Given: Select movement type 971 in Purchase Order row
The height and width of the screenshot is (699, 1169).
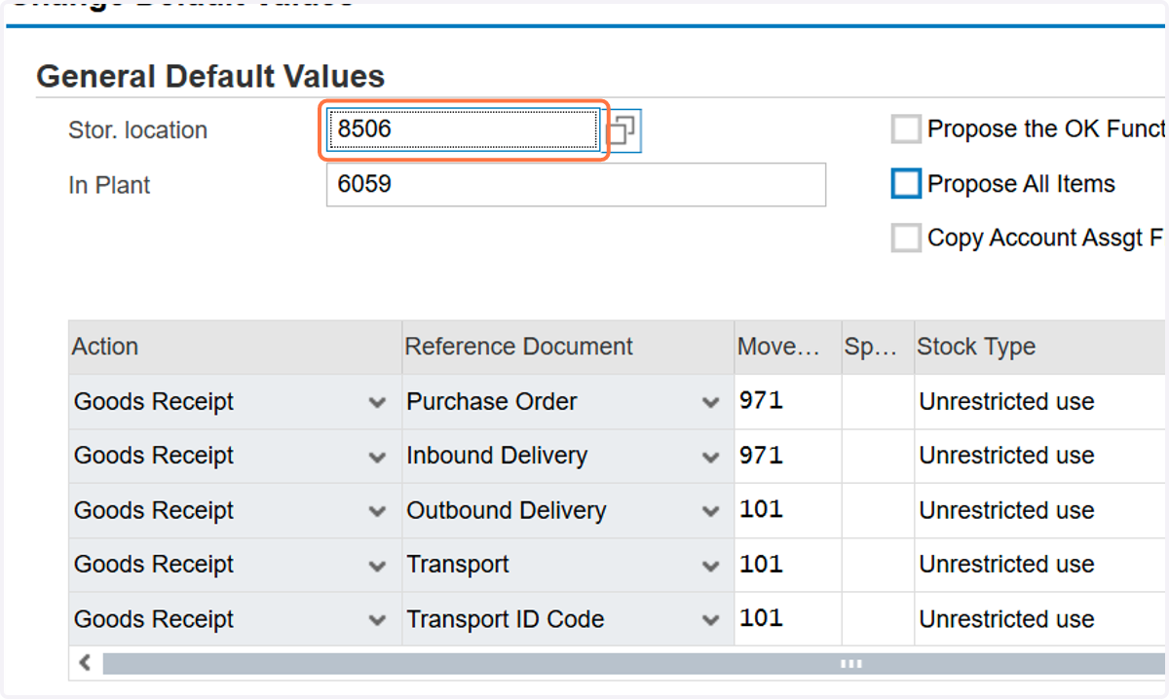Looking at the screenshot, I should pyautogui.click(x=788, y=402).
